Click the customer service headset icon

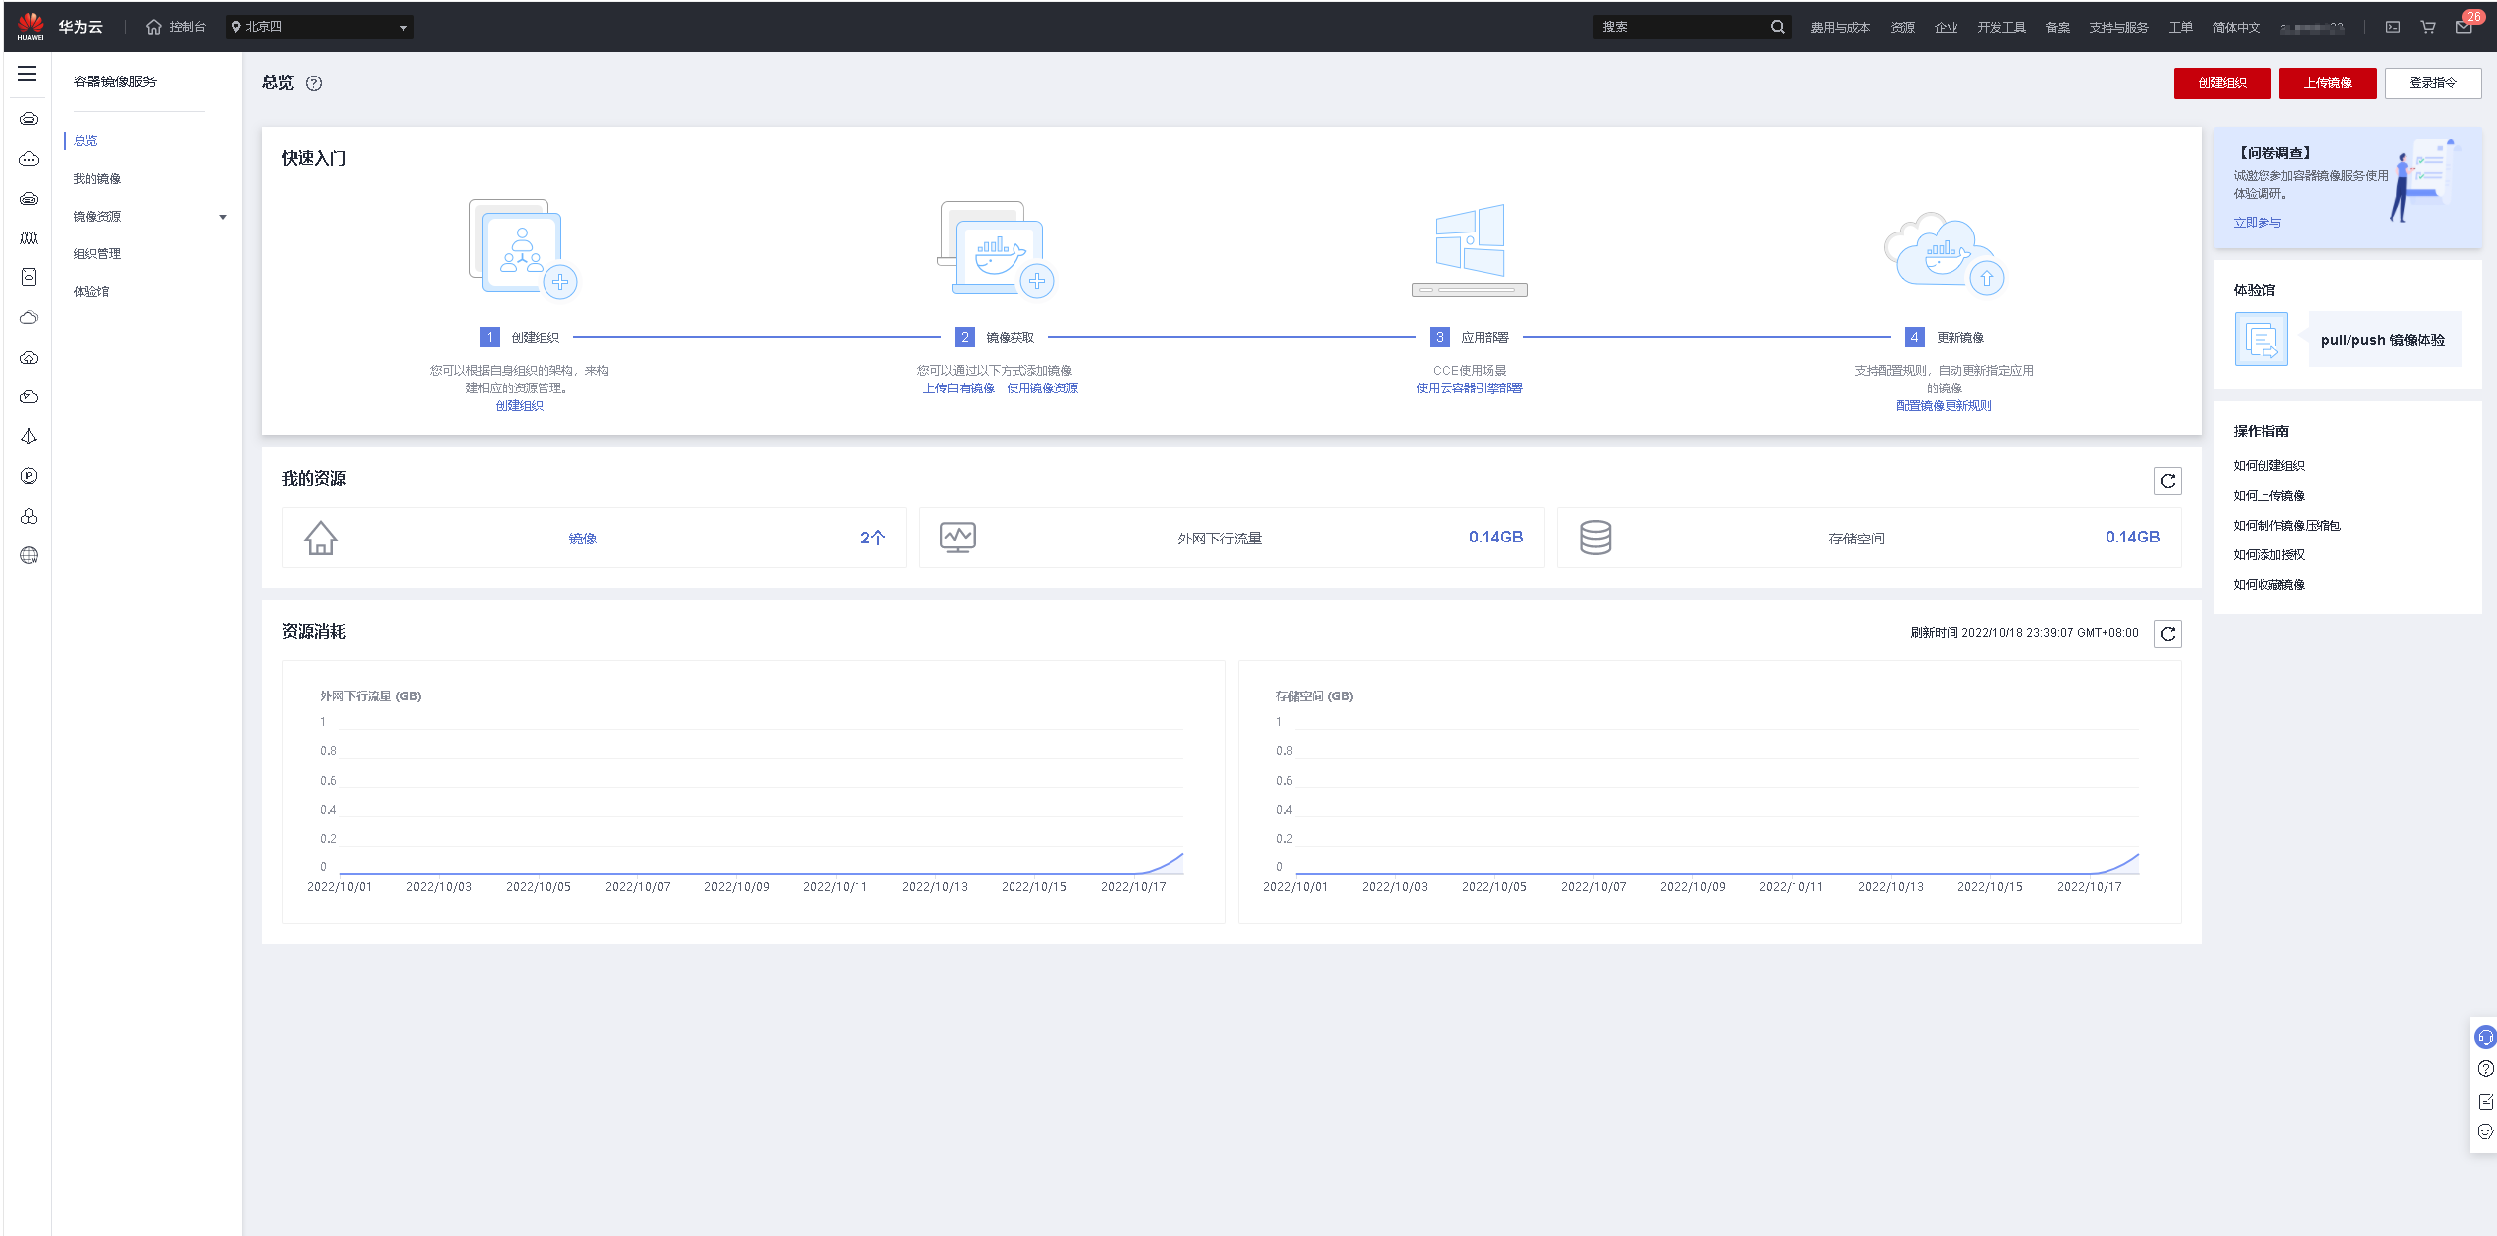coord(2484,1037)
